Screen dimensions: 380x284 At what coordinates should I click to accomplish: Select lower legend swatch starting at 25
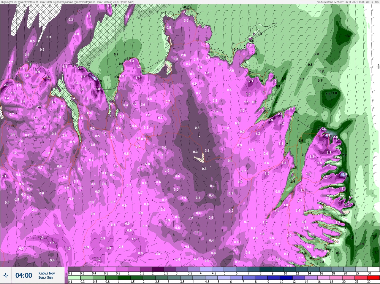[x=361, y=278]
